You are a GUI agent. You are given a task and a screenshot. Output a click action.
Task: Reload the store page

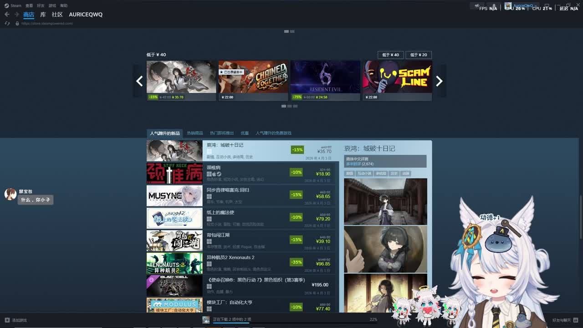pyautogui.click(x=7, y=23)
